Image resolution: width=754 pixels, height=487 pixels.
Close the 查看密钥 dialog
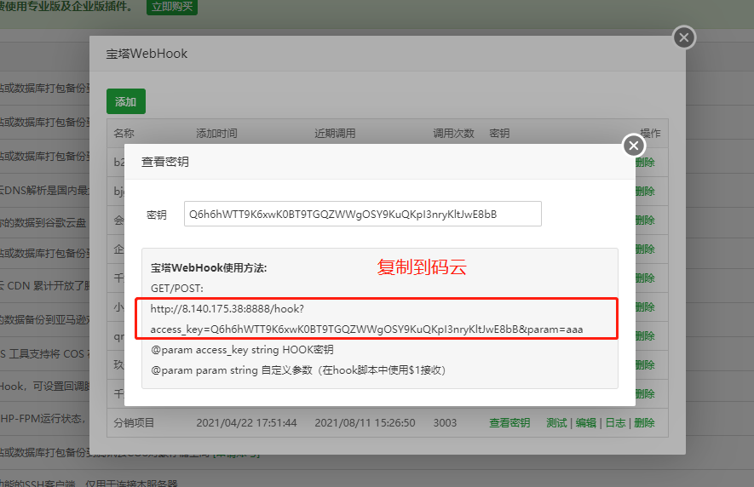633,146
